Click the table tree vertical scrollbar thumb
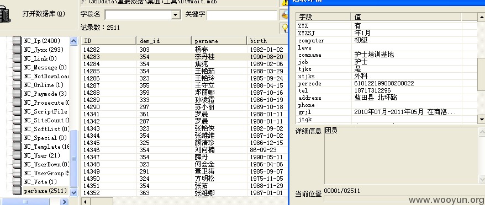The height and width of the screenshot is (205, 485). [x=73, y=159]
